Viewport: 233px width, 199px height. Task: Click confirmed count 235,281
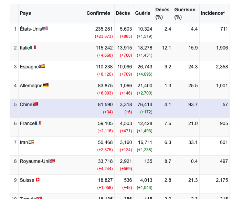tap(104, 29)
